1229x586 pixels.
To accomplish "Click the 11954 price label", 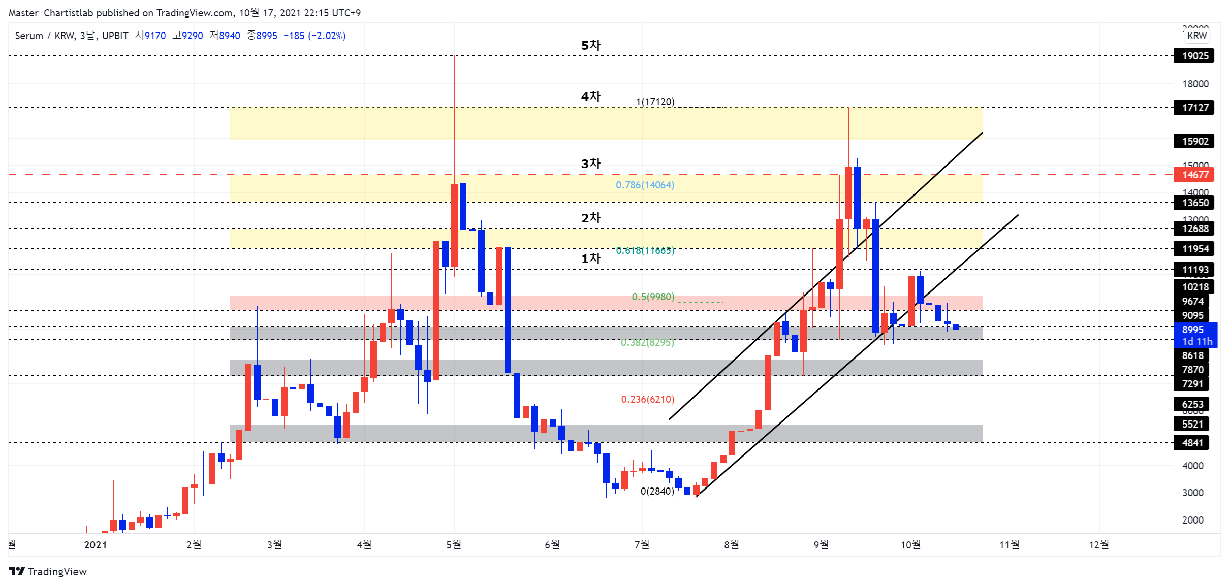I will coord(1193,249).
